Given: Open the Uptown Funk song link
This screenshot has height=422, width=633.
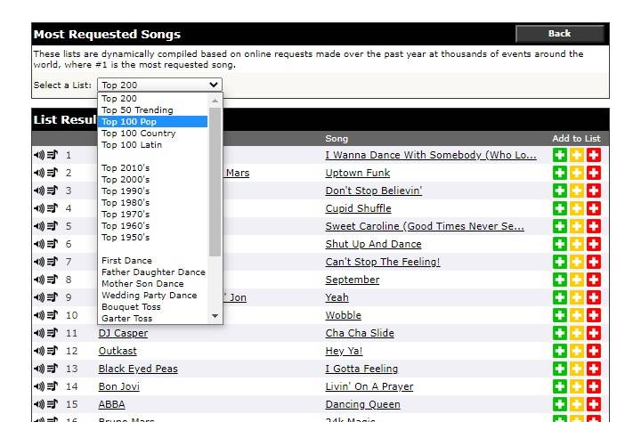Looking at the screenshot, I should [358, 173].
